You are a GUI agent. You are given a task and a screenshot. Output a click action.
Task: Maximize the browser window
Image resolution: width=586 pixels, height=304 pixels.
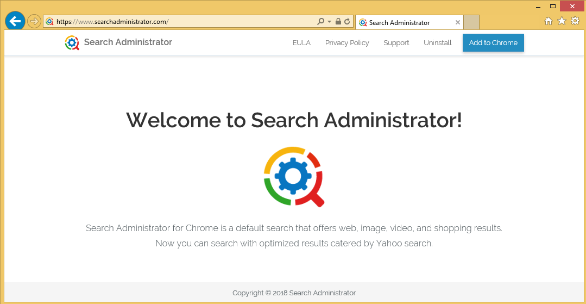[553, 6]
